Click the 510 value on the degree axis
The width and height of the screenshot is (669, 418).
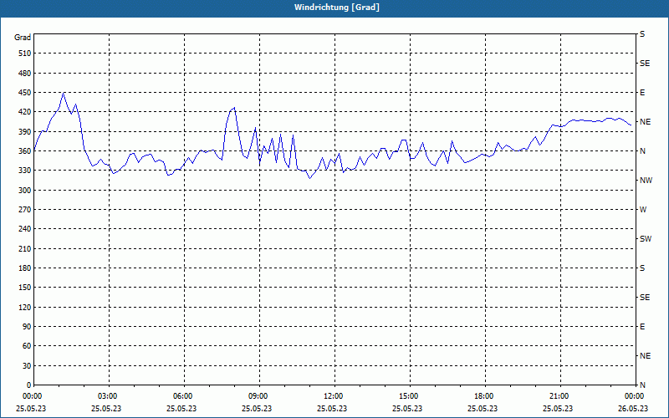[25, 54]
